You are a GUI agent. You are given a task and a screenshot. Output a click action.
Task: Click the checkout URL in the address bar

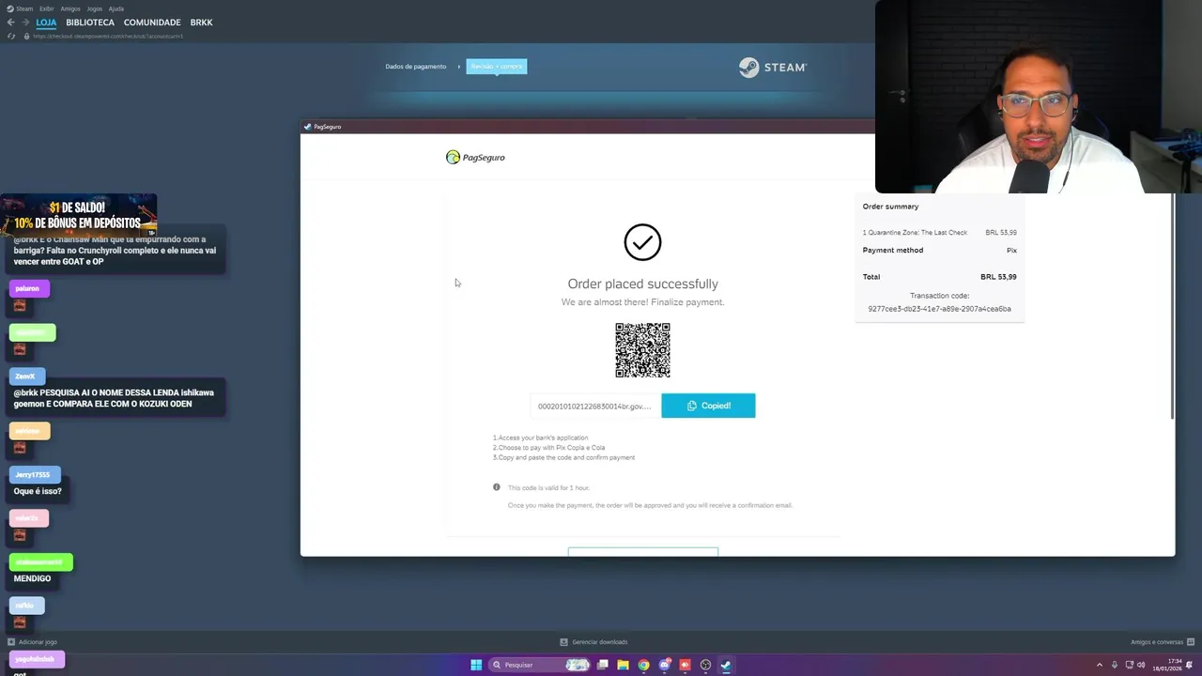pos(108,36)
